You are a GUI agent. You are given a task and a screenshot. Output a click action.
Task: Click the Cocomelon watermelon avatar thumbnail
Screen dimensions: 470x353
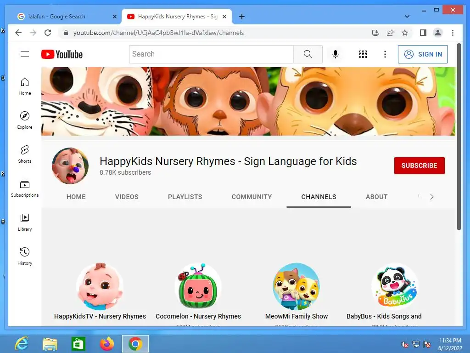point(198,287)
